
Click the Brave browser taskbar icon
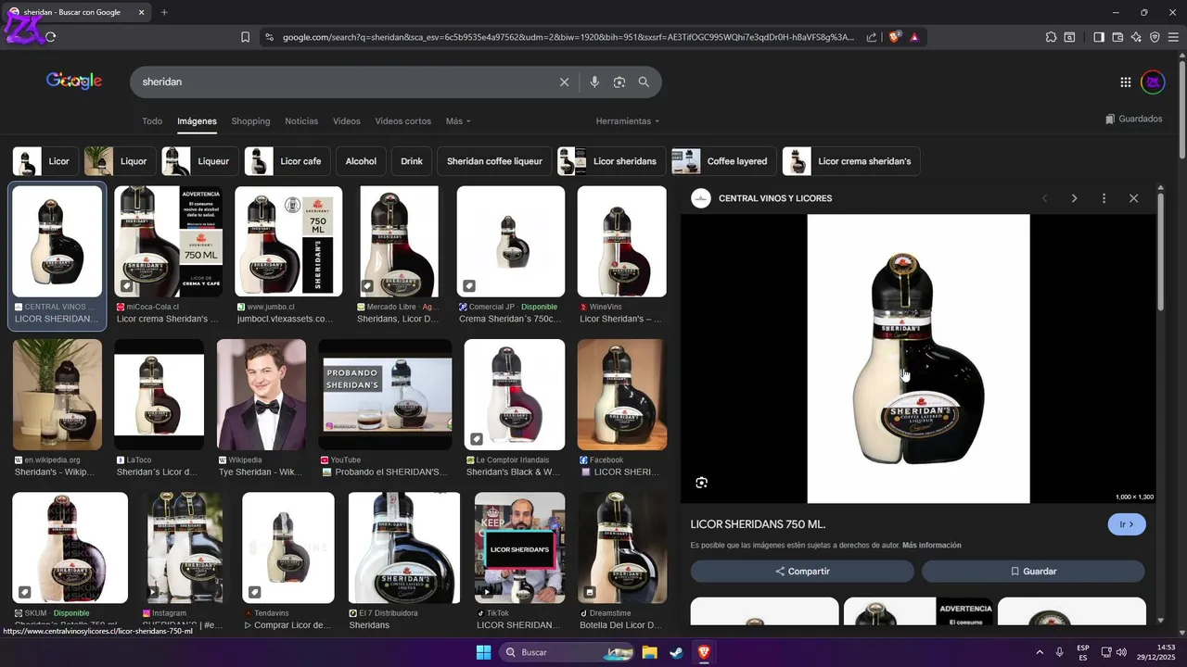(x=703, y=652)
